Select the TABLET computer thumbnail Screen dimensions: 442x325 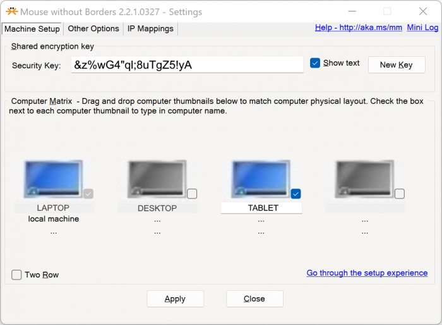(x=261, y=179)
